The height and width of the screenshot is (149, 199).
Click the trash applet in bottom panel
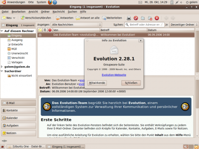[197, 147]
